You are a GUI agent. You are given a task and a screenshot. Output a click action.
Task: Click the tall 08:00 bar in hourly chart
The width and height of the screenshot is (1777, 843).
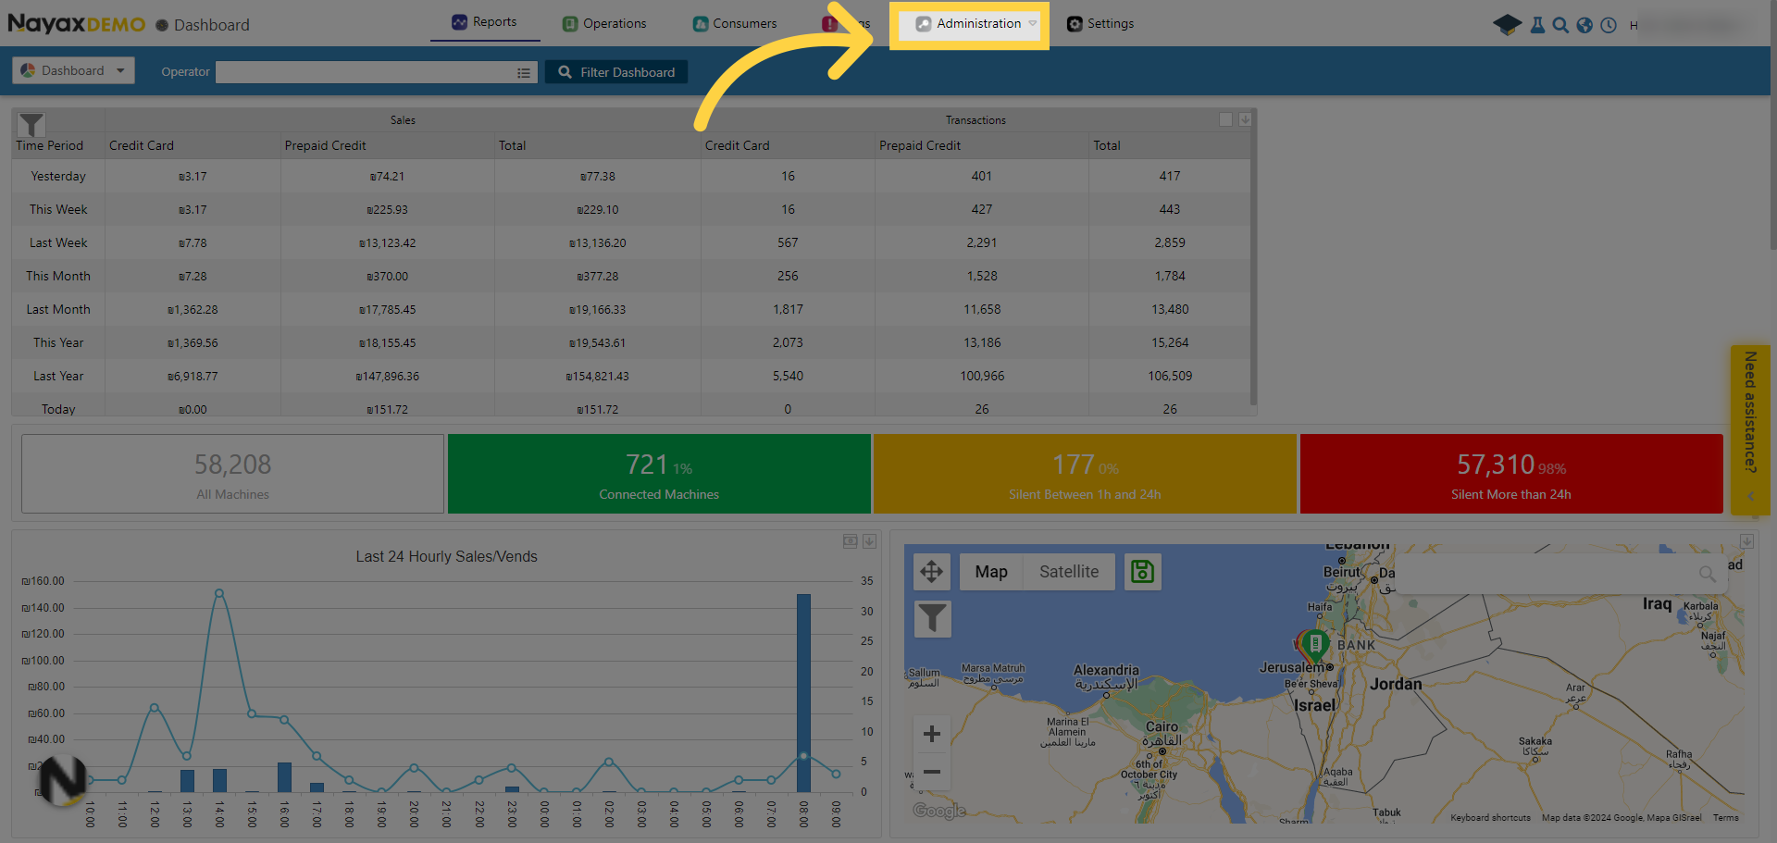tap(803, 692)
